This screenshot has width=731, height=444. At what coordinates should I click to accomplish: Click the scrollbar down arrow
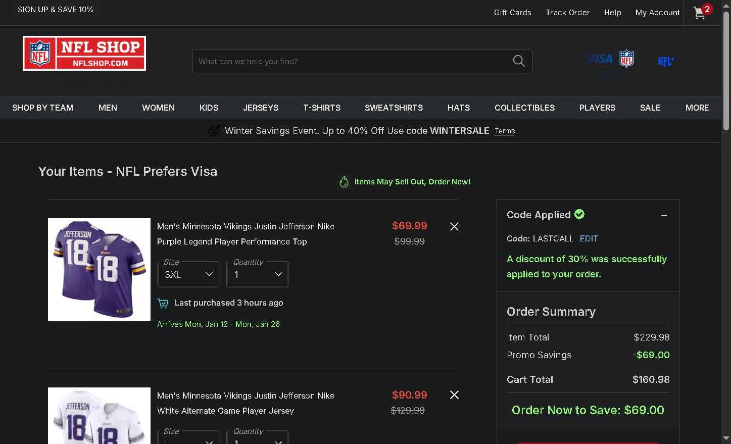click(x=726, y=438)
